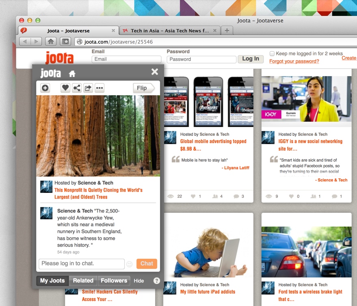The width and height of the screenshot is (357, 306).
Task: Click the views eye icon on IGGY card
Action: pyautogui.click(x=269, y=196)
